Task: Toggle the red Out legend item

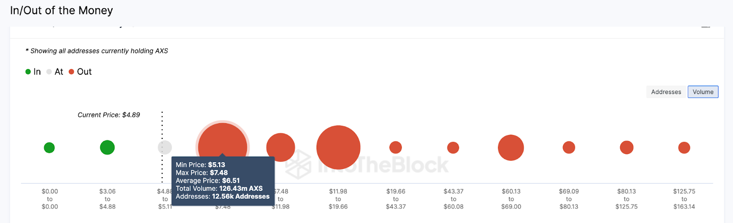Action: coord(80,72)
